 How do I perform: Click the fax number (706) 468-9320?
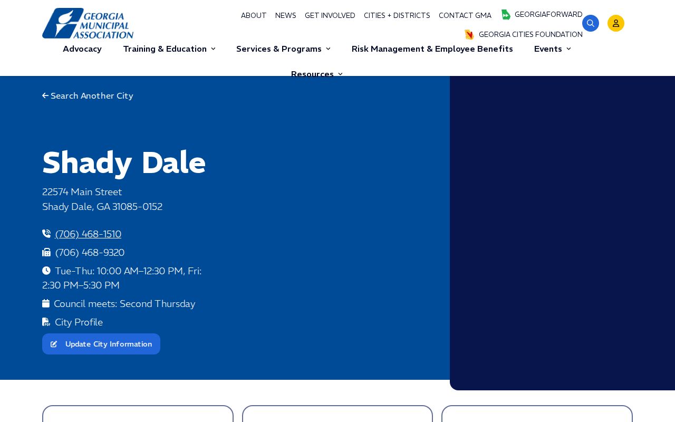[90, 253]
